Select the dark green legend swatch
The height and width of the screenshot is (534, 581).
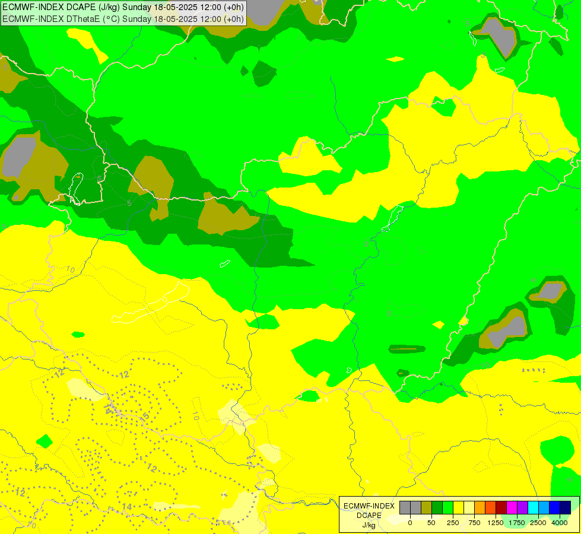point(437,508)
